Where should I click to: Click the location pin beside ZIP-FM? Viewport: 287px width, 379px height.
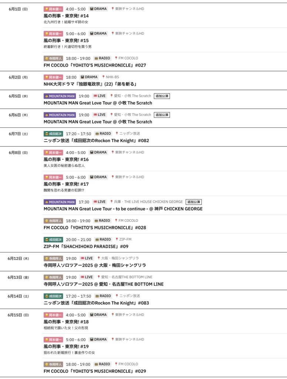pyautogui.click(x=117, y=239)
